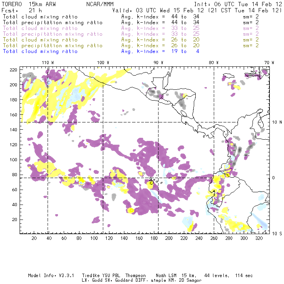This screenshot has width=284, height=284.
Task: Click the yellow blob at the Galapagos Islands
Action: (150, 185)
